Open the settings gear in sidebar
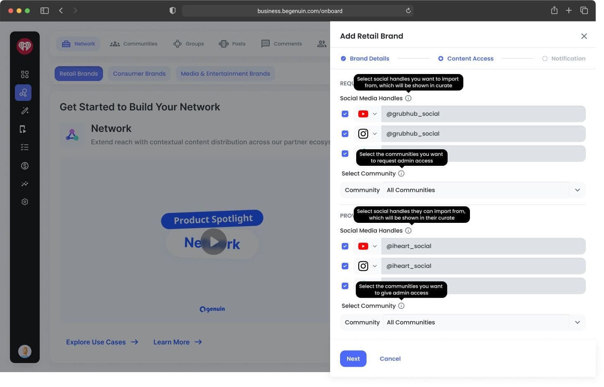This screenshot has height=387, width=604. 25,202
